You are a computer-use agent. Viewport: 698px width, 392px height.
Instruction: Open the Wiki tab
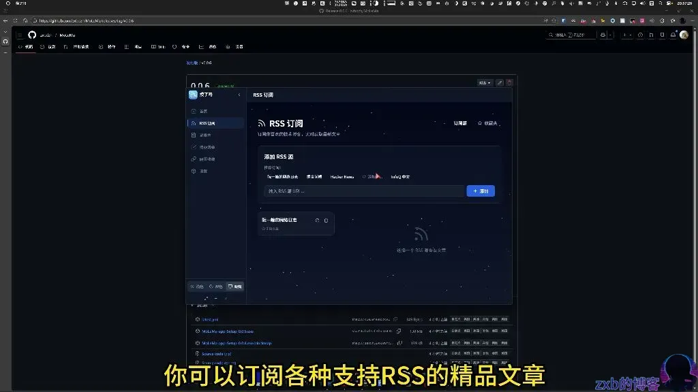pyautogui.click(x=159, y=46)
